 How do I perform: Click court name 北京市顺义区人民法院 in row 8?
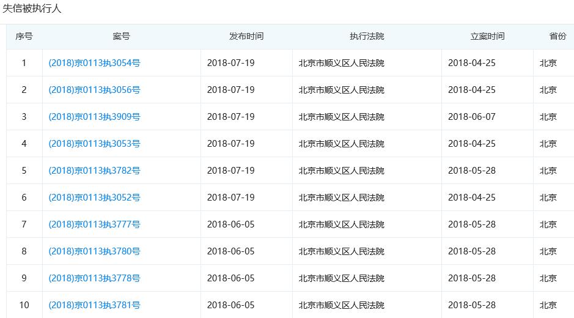tap(342, 251)
